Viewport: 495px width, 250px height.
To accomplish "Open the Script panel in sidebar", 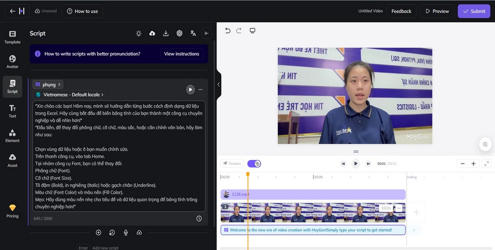I will 12,86.
